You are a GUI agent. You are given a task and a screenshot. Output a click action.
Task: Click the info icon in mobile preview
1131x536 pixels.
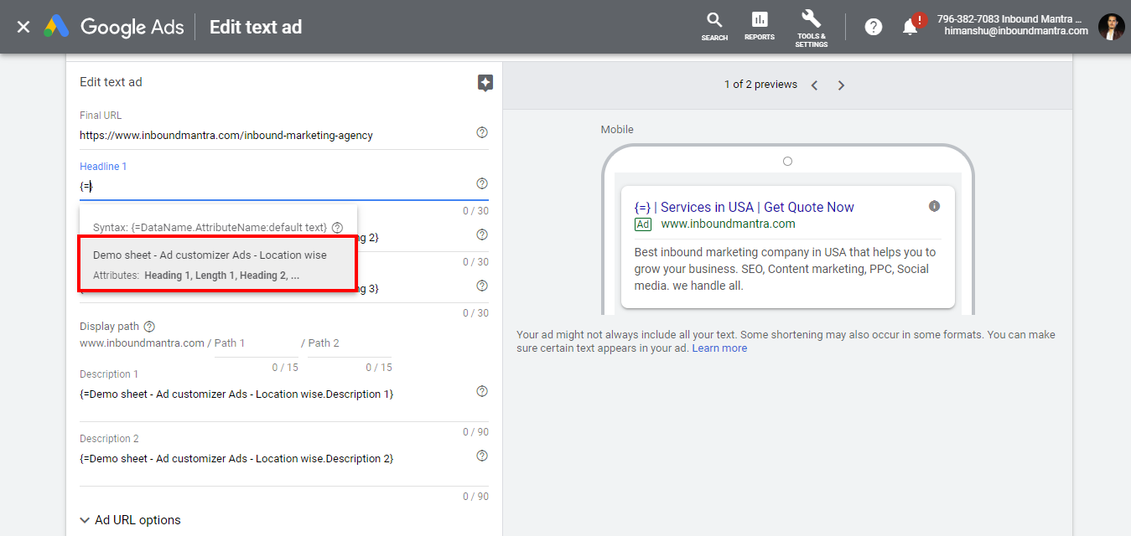coord(934,206)
